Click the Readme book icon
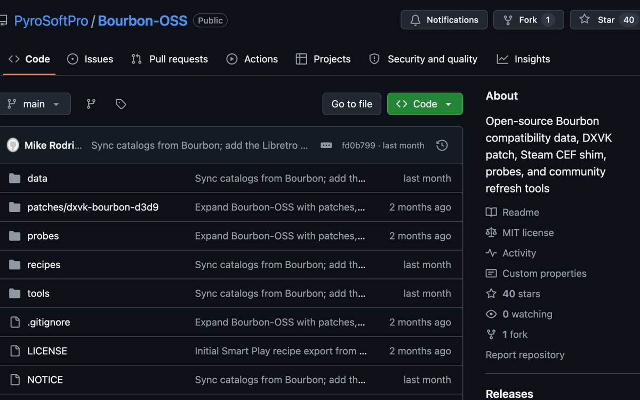Screen dimensions: 640x400 [x=491, y=212]
